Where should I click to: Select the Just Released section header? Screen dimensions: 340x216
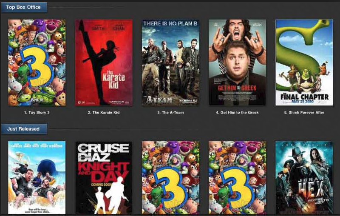coord(24,129)
